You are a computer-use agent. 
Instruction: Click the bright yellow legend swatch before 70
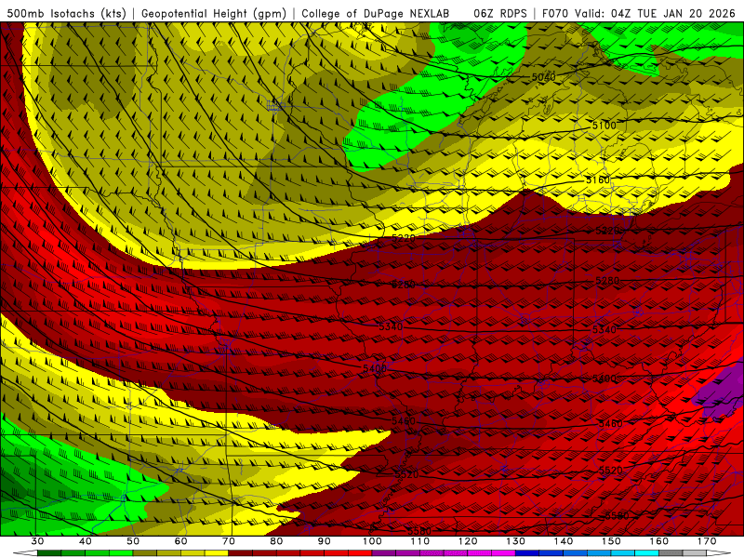pos(217,553)
